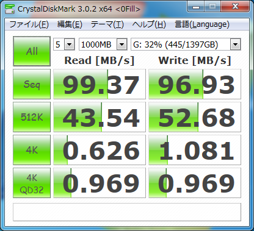Open the ファイル(F) menu

[x=29, y=24]
